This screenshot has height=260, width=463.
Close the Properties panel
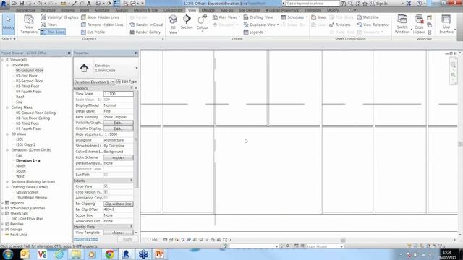tap(136, 53)
